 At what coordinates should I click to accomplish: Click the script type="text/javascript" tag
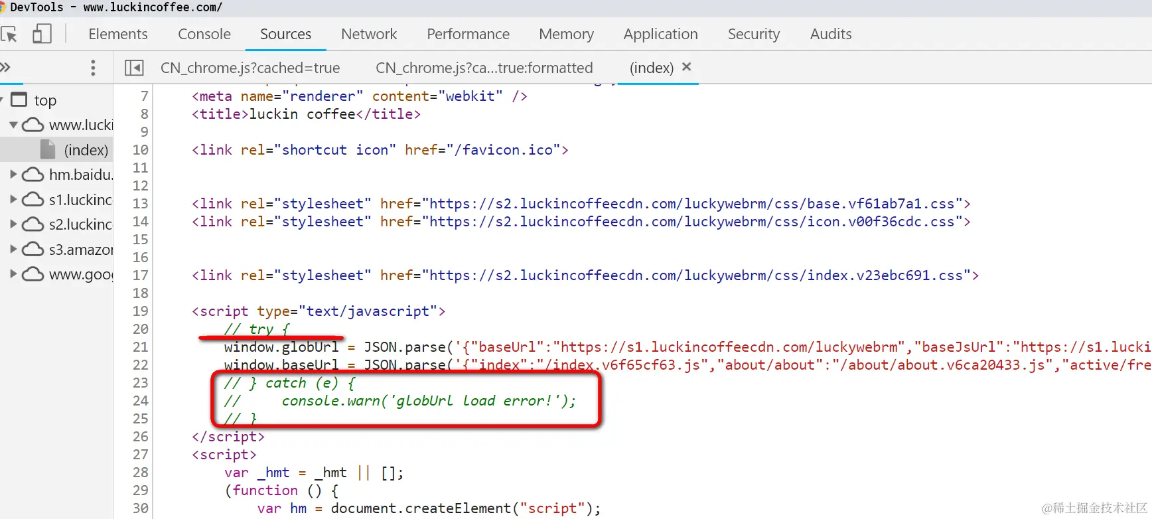(319, 311)
